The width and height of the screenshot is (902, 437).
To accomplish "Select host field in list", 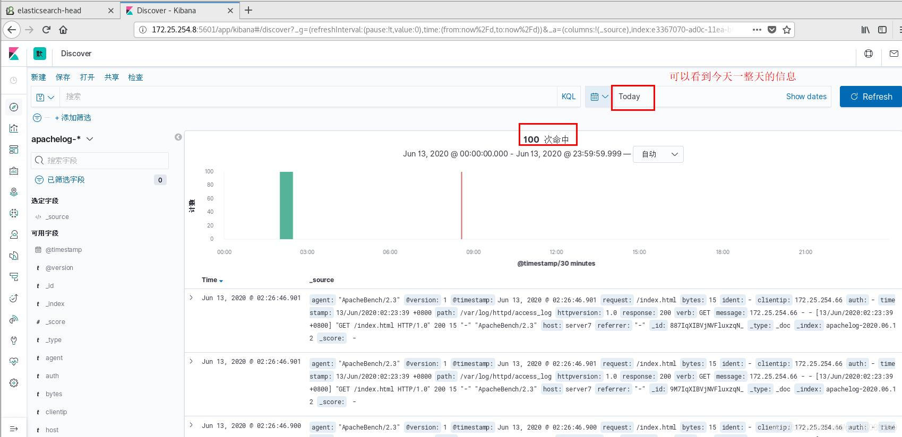I will 52,430.
